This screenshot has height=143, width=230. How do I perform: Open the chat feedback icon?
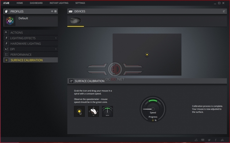[203, 140]
